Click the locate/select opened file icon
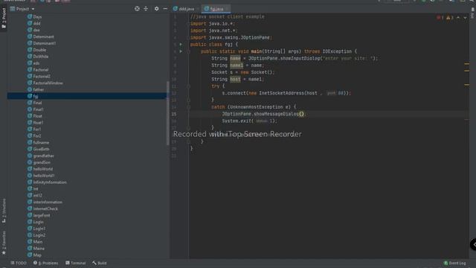 (137, 9)
